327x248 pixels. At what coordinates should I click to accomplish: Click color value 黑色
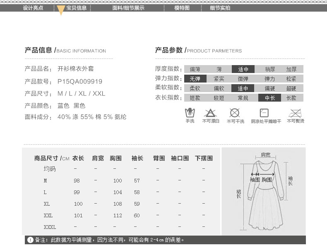coord(79,105)
